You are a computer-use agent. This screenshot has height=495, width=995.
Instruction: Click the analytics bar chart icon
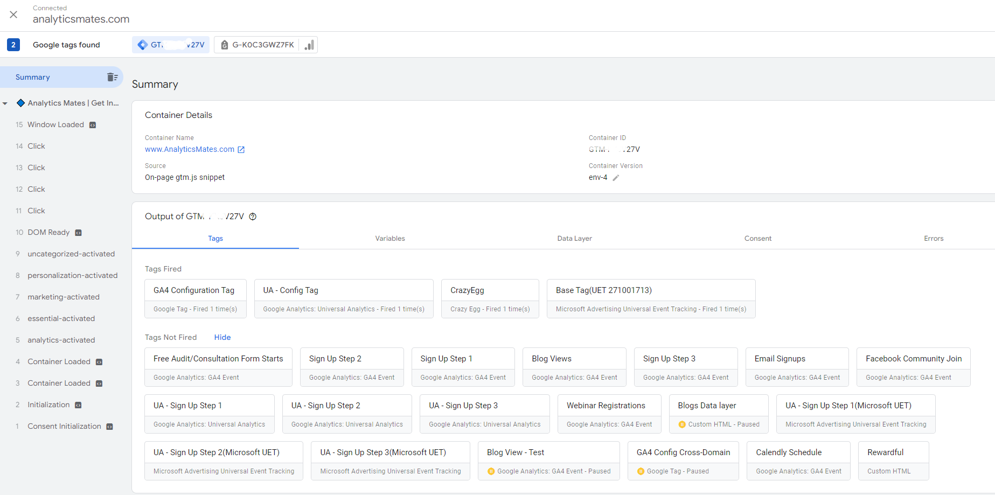pyautogui.click(x=309, y=45)
